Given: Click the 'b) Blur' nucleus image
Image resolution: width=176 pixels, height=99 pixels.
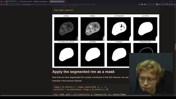Looking at the screenshot, I should coord(92,29).
